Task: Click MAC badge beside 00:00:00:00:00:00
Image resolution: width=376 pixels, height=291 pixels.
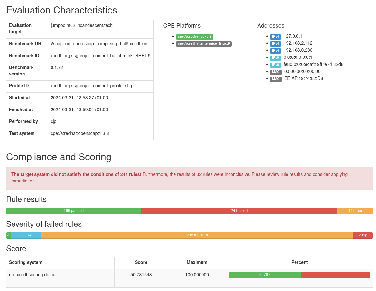Action: click(x=276, y=72)
